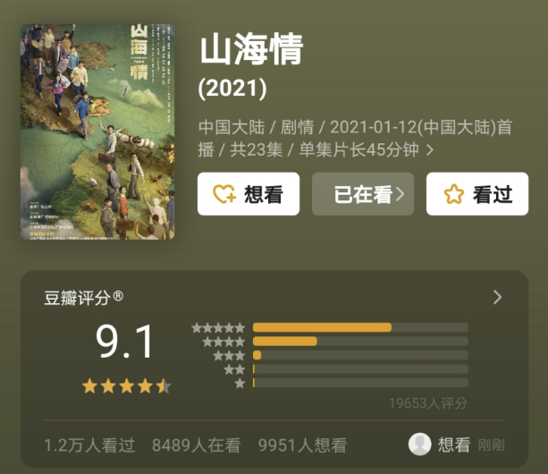
Task: Toggle the 已在看 status button
Action: 363,194
